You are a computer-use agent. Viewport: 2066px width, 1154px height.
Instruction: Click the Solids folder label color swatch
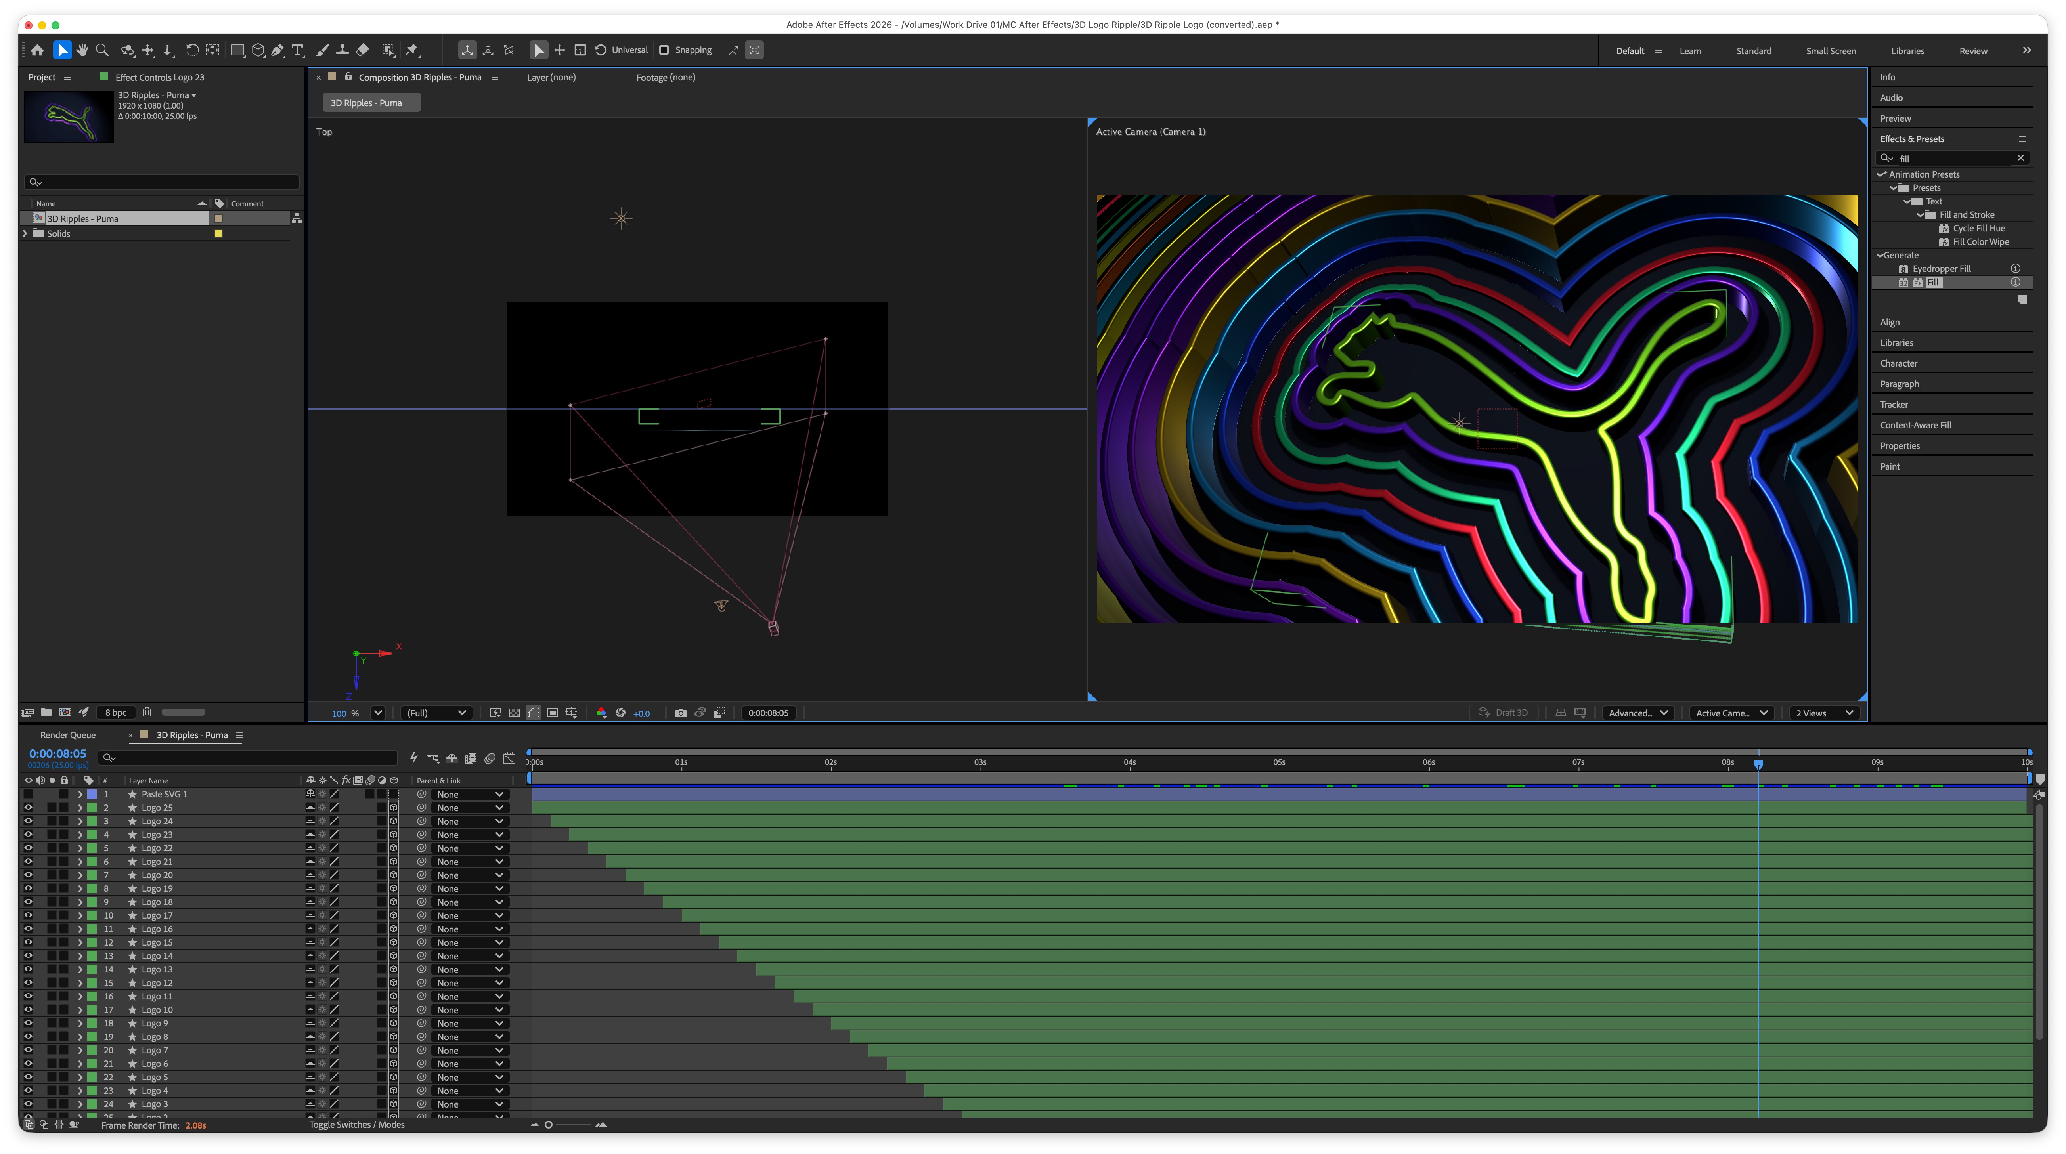pyautogui.click(x=218, y=233)
